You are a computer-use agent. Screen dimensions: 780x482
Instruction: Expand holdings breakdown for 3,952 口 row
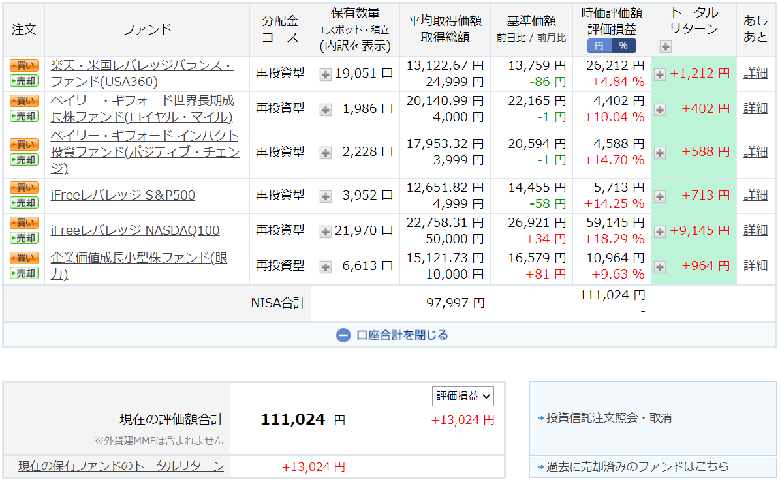click(325, 197)
